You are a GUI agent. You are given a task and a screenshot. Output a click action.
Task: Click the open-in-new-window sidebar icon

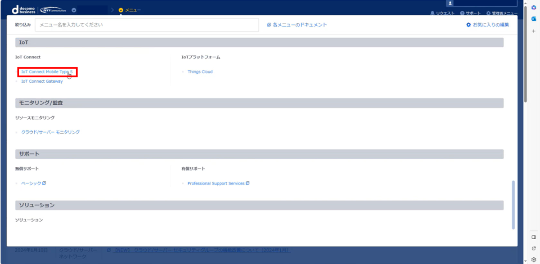click(x=534, y=248)
